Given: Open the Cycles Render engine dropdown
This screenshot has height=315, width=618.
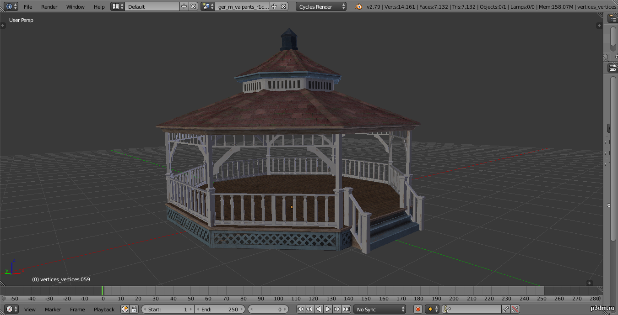Looking at the screenshot, I should [x=321, y=6].
